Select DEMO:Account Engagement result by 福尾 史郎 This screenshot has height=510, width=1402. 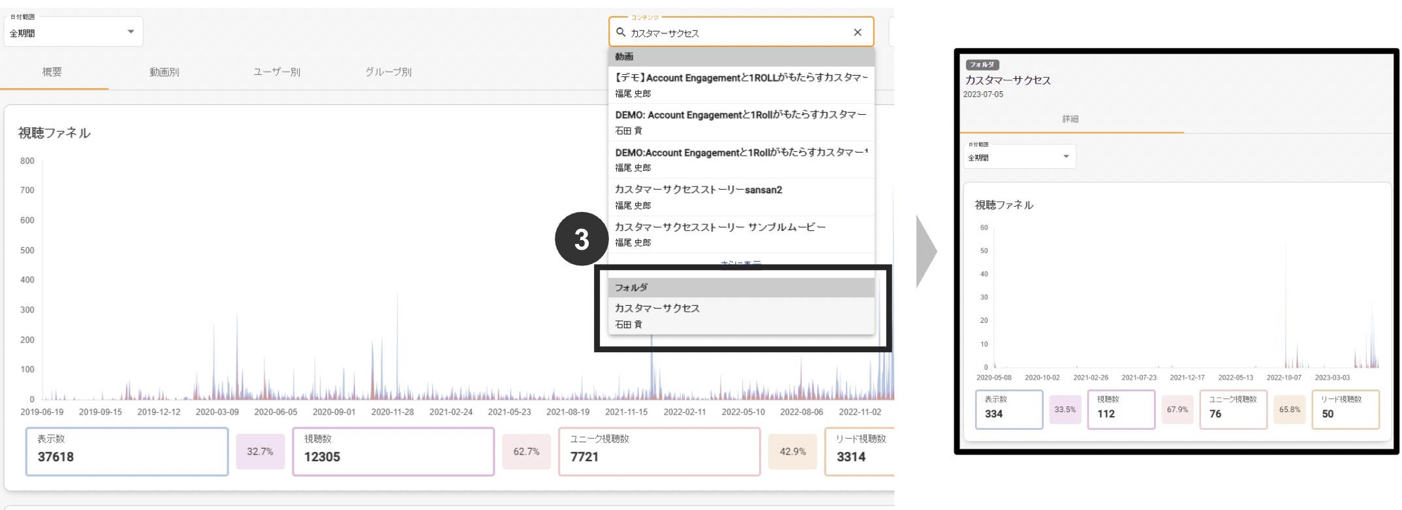741,159
